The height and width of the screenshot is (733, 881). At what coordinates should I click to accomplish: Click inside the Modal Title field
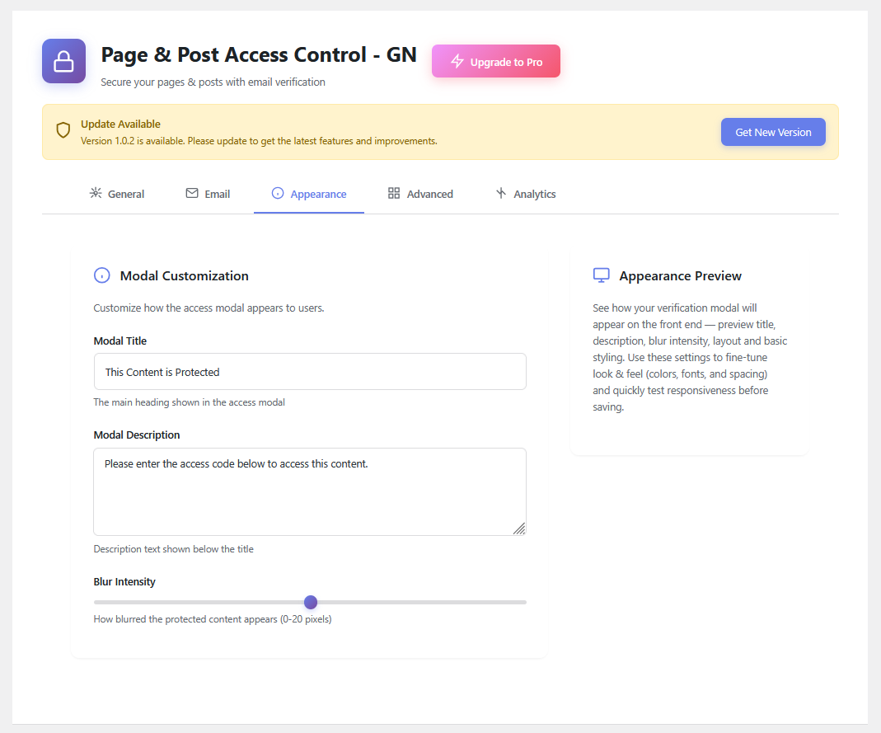pyautogui.click(x=310, y=371)
